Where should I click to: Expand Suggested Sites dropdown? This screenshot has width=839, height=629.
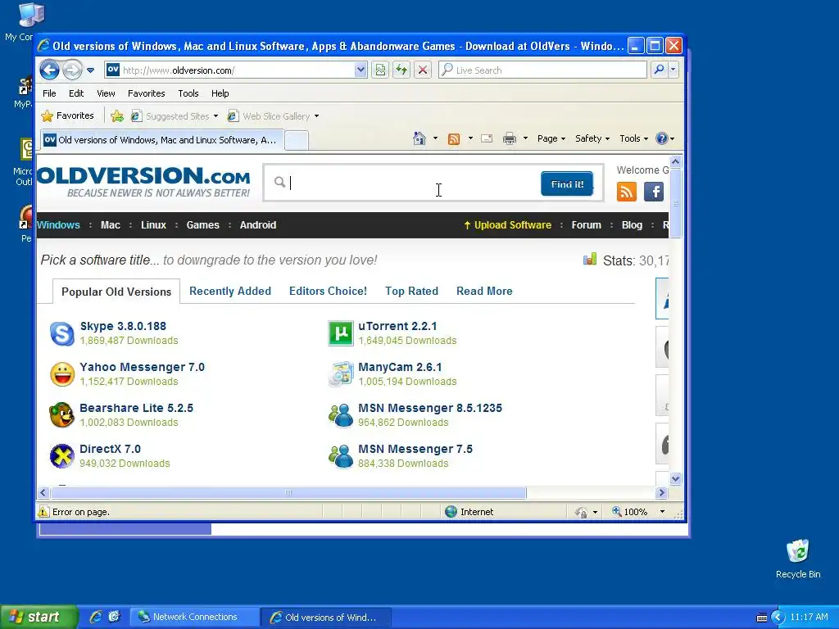point(215,116)
